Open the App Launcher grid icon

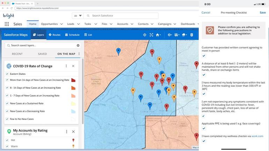pos(7,24)
